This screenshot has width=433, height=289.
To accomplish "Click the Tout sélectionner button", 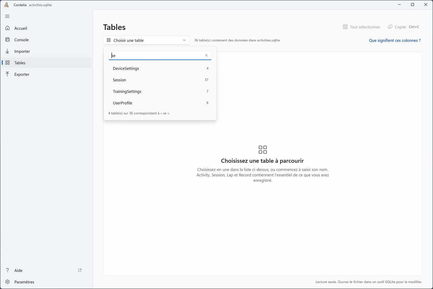I will [x=361, y=27].
